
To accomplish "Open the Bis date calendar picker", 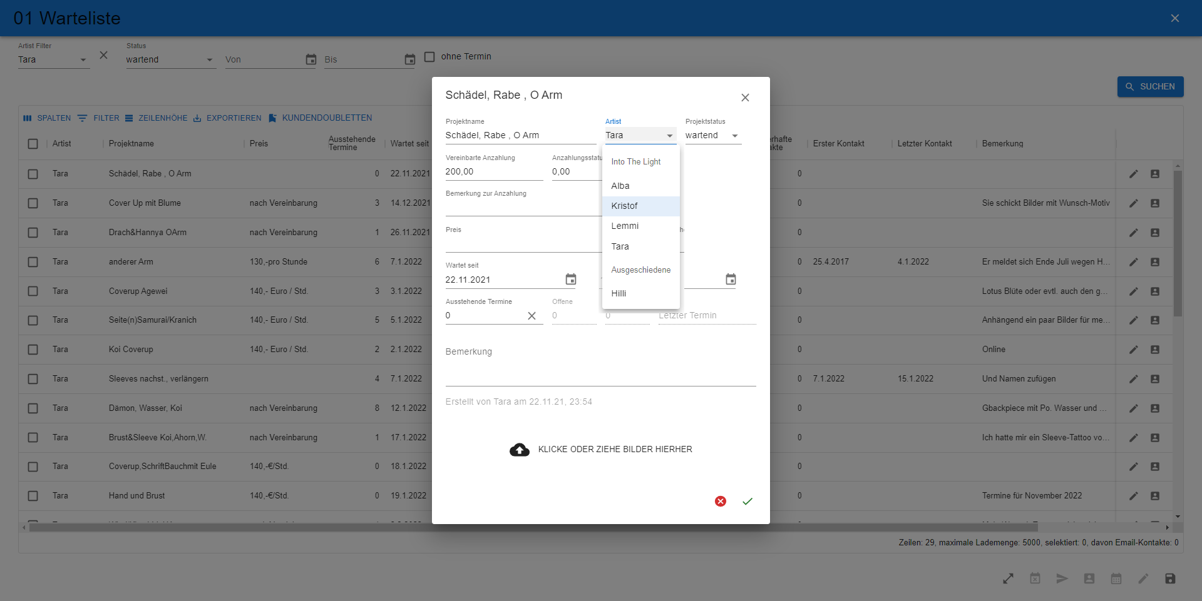I will point(410,59).
